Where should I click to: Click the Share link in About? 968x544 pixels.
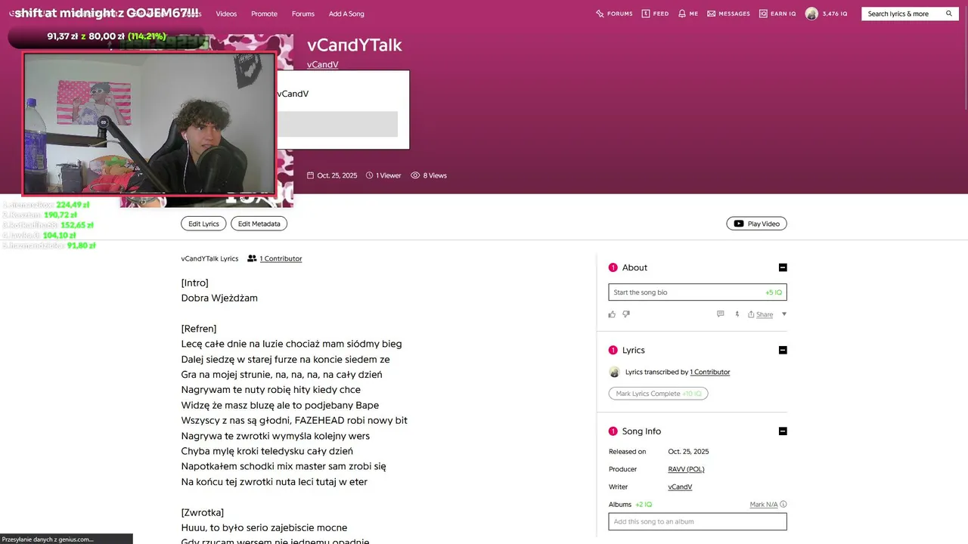click(765, 314)
